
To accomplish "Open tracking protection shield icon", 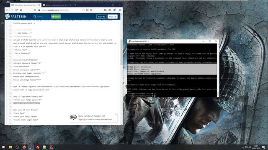I will [35, 10].
